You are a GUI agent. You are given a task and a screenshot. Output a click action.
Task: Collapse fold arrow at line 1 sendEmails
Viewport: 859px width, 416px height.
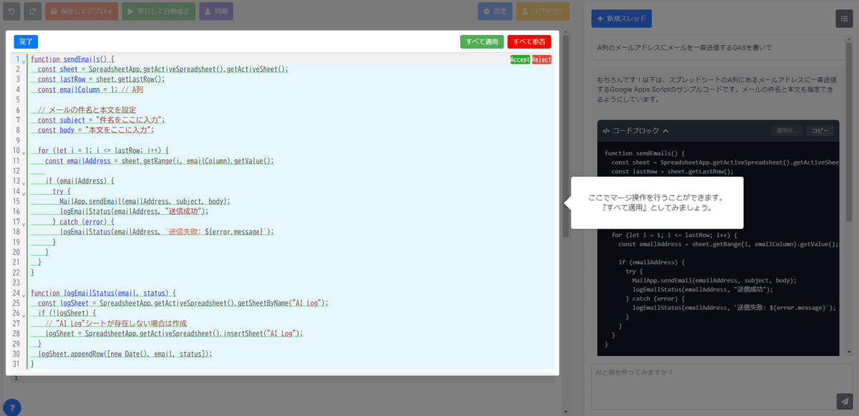coord(24,61)
